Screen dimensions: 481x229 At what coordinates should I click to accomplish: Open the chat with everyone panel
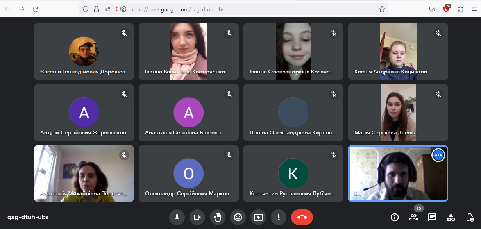pyautogui.click(x=432, y=217)
